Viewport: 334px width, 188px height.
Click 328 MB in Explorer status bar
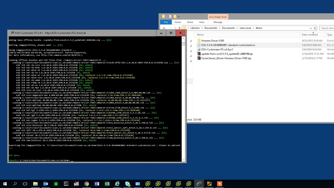(x=197, y=120)
